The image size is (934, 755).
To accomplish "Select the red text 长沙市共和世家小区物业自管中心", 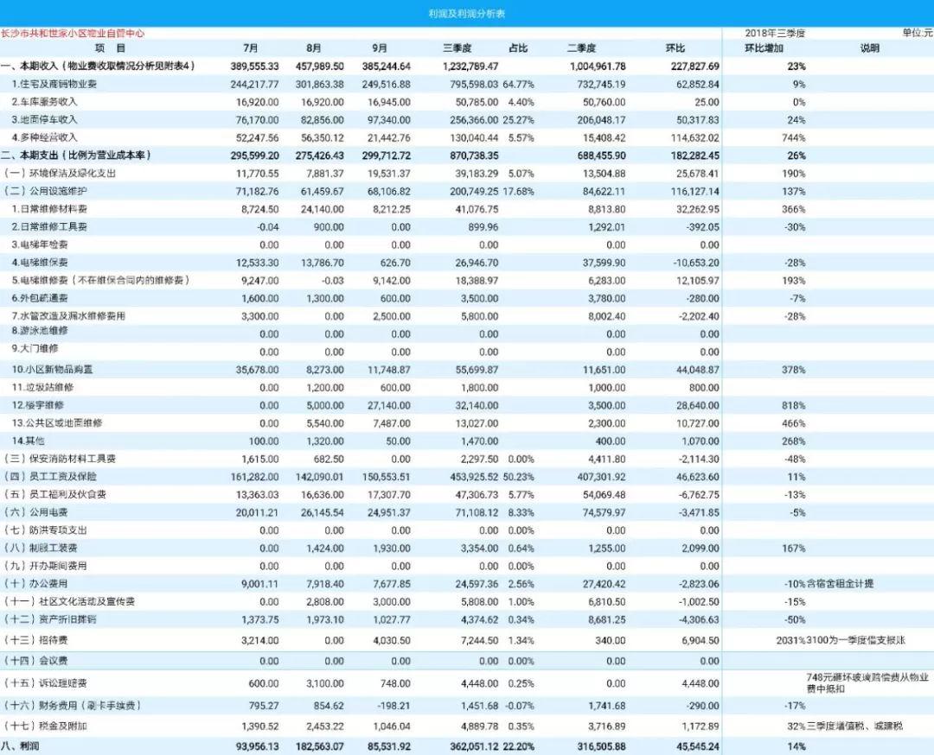I will (73, 34).
